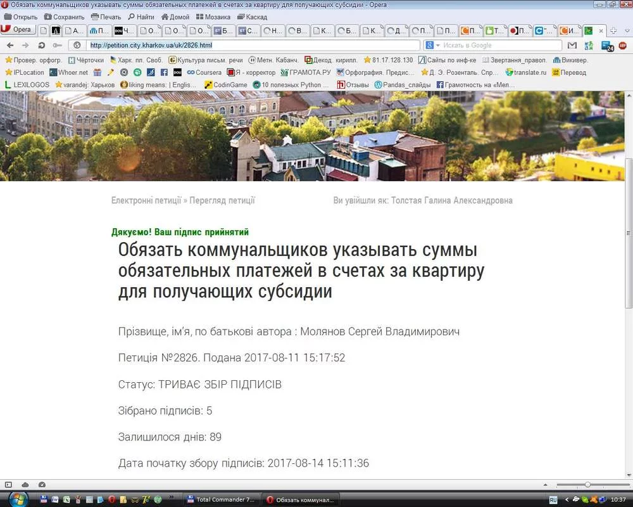This screenshot has height=507, width=633.
Task: Click the reload page icon
Action: click(41, 45)
